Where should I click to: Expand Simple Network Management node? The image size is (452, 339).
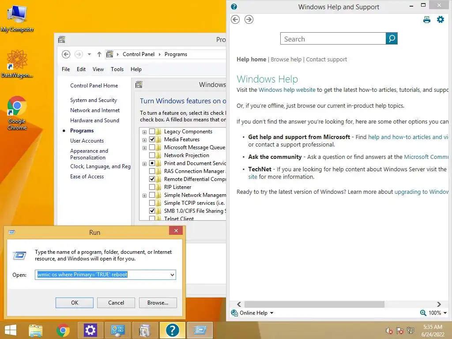[x=144, y=196]
